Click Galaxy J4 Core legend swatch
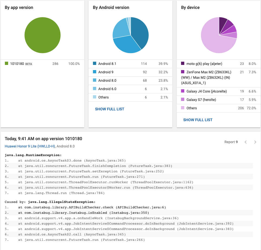The height and width of the screenshot is (250, 261). click(183, 91)
